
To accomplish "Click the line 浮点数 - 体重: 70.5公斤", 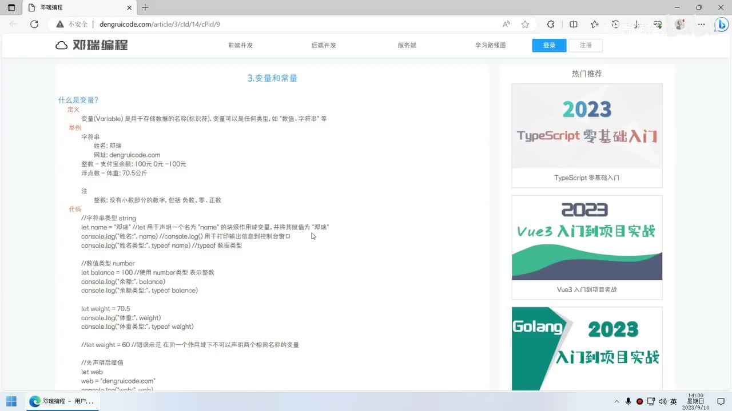I will (x=114, y=173).
